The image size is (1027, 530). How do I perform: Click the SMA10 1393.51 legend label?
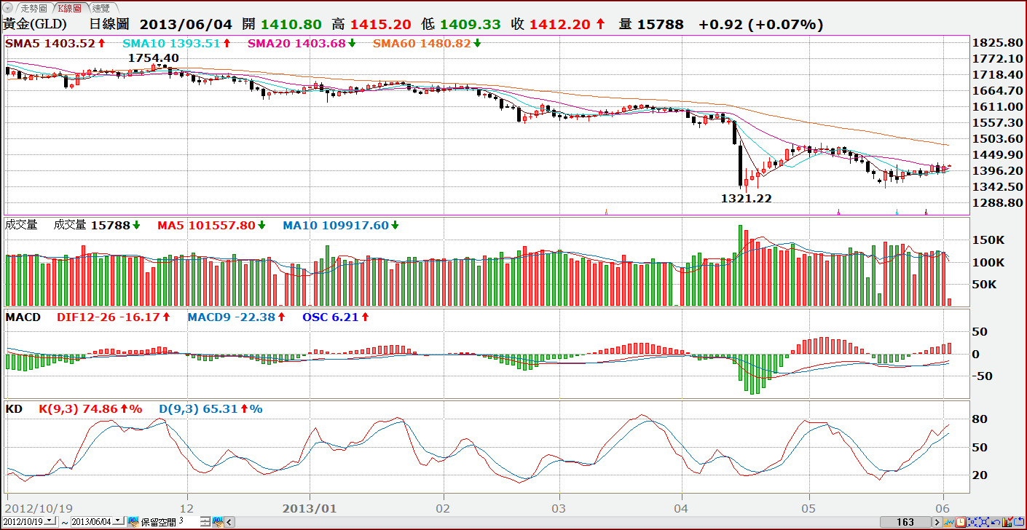176,43
